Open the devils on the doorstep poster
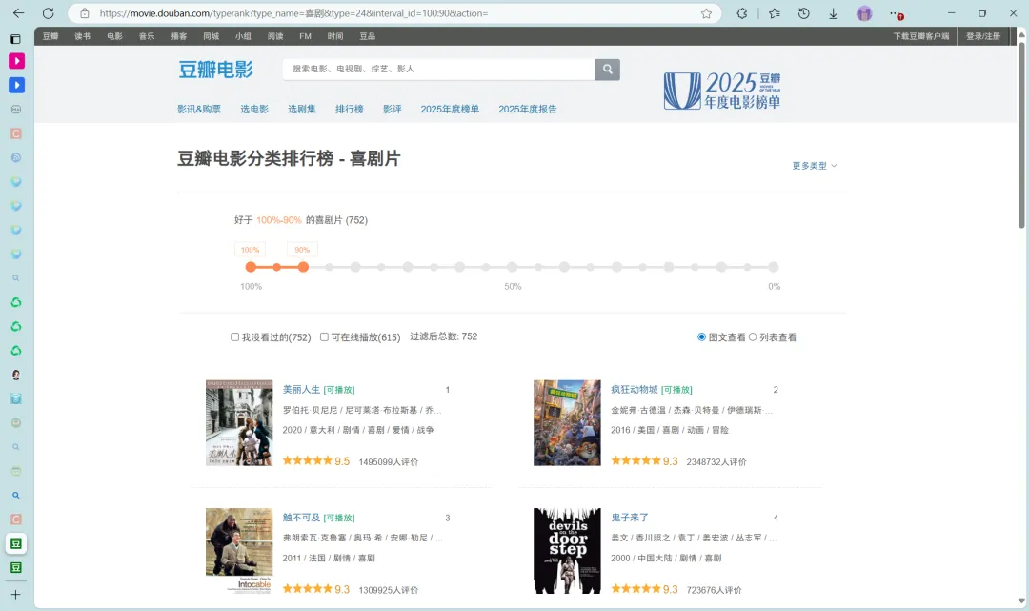 pos(567,551)
